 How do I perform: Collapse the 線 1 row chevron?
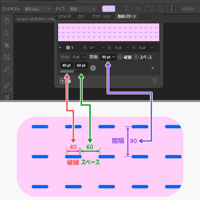coord(60,48)
